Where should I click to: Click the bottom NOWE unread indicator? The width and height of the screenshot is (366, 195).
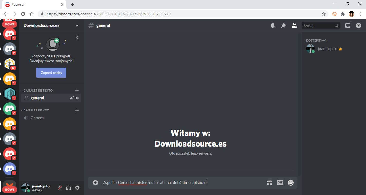[10, 189]
